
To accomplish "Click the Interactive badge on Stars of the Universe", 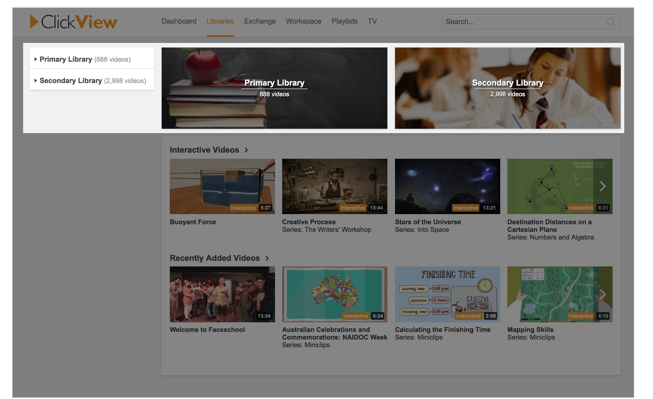I will pyautogui.click(x=466, y=208).
